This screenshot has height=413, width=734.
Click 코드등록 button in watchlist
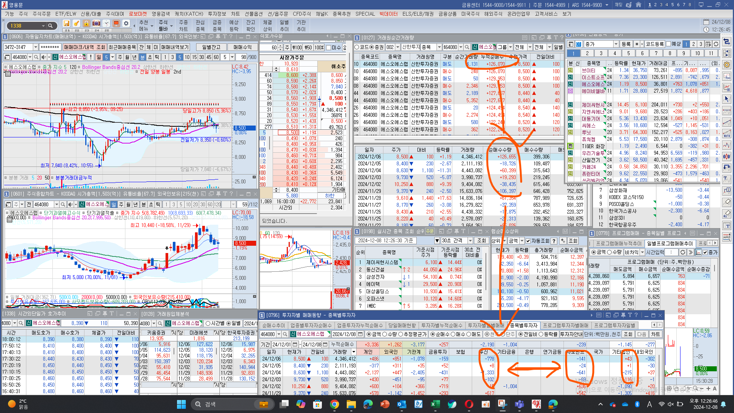click(655, 44)
